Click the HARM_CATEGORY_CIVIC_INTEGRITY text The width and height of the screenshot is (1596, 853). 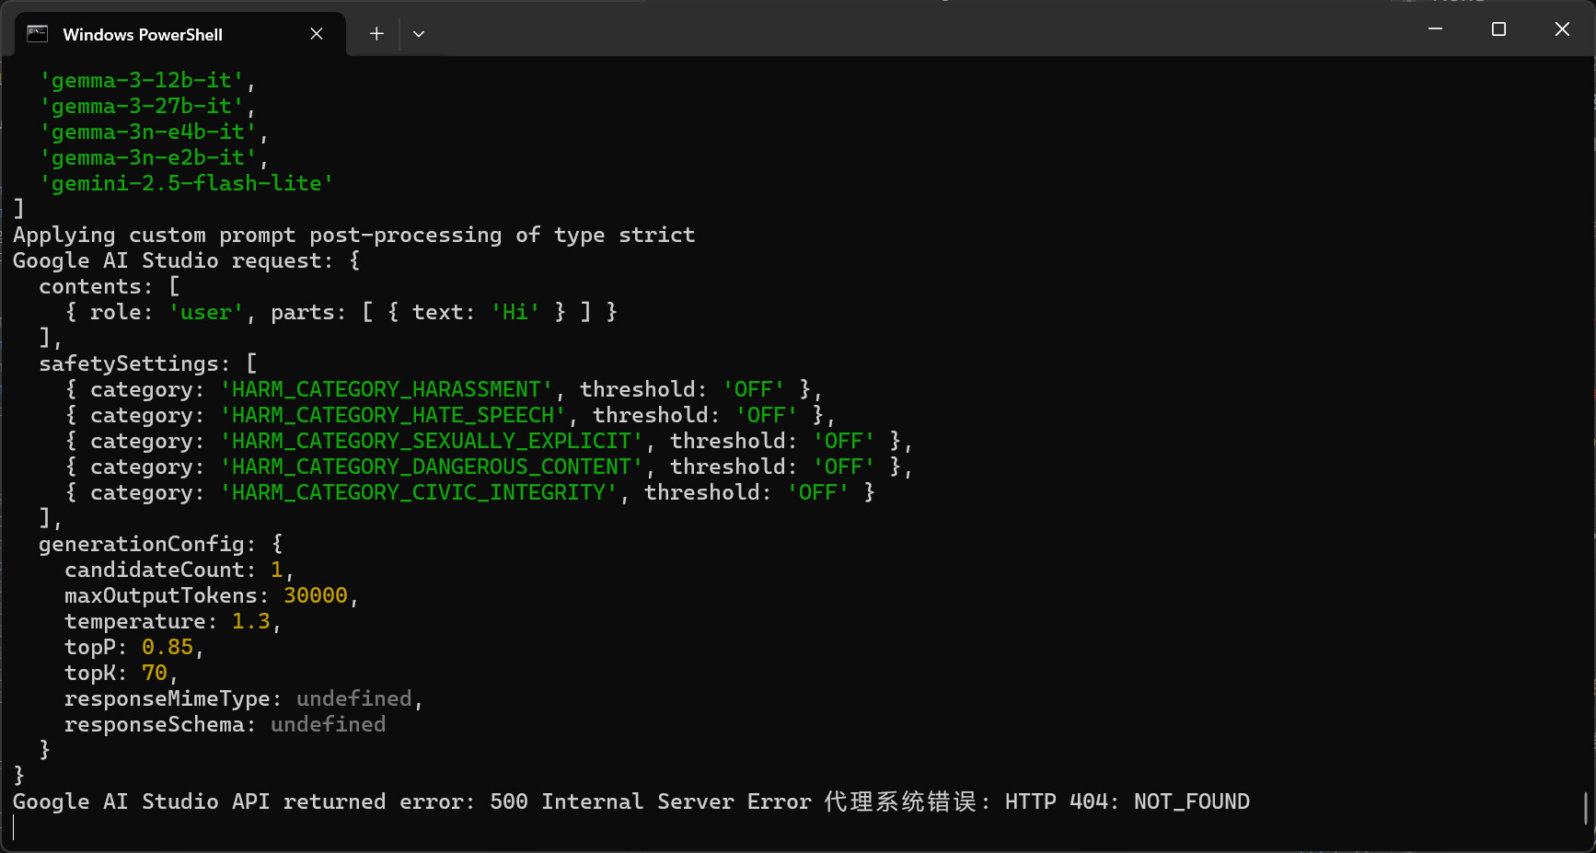point(419,493)
